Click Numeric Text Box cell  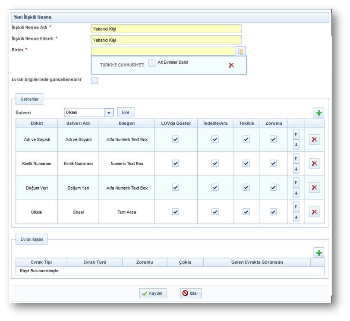(x=127, y=164)
